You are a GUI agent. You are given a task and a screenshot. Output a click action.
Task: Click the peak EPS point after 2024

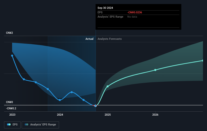[x=72, y=92]
